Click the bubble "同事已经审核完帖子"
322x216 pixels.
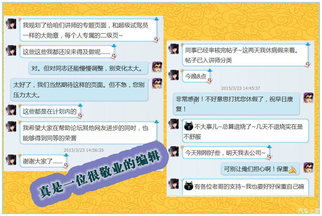(x=246, y=55)
